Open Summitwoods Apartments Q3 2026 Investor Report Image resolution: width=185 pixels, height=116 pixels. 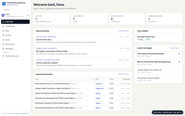click(55, 98)
